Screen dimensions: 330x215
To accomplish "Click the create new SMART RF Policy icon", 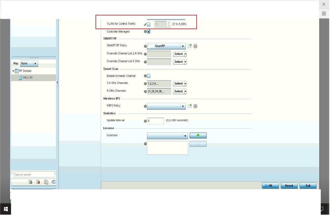I will pos(190,46).
